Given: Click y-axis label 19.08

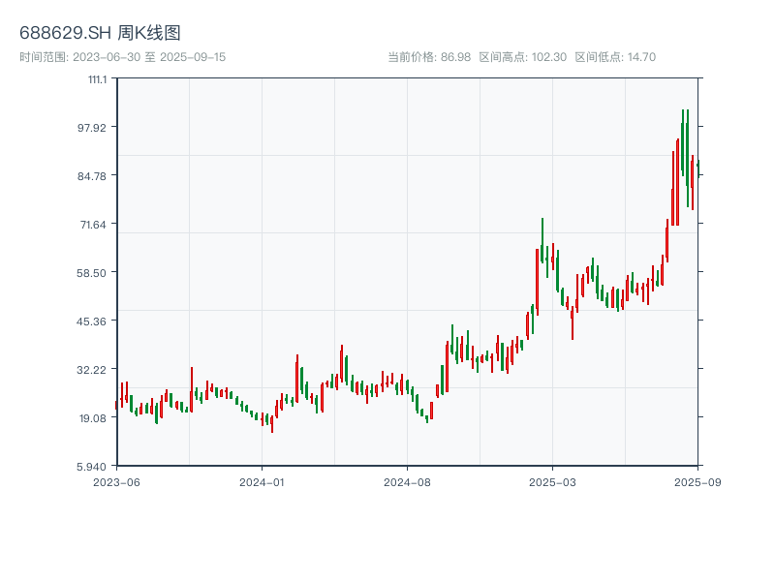Looking at the screenshot, I should tap(93, 418).
